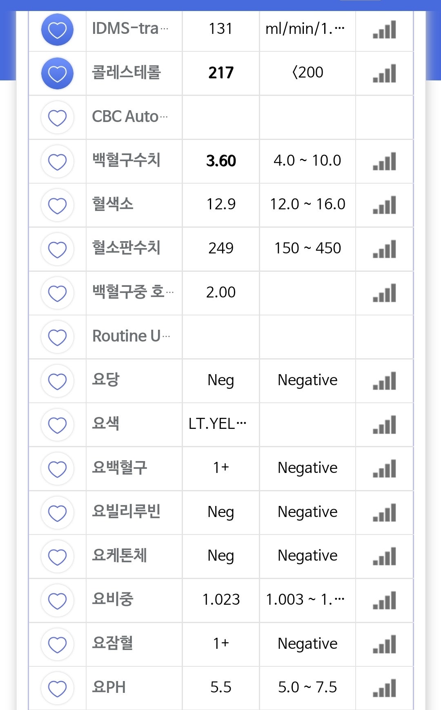441x710 pixels.
Task: Unfavorite the IDMS-tra heart toggle
Action: coord(57,29)
